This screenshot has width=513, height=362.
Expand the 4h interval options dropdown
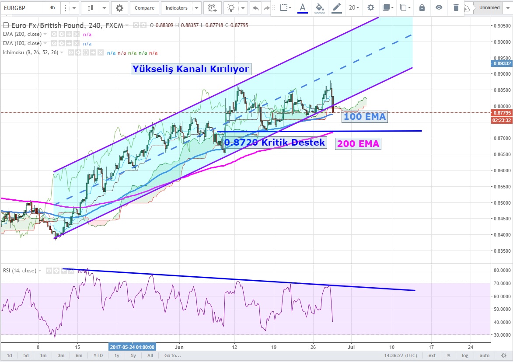tap(74, 8)
